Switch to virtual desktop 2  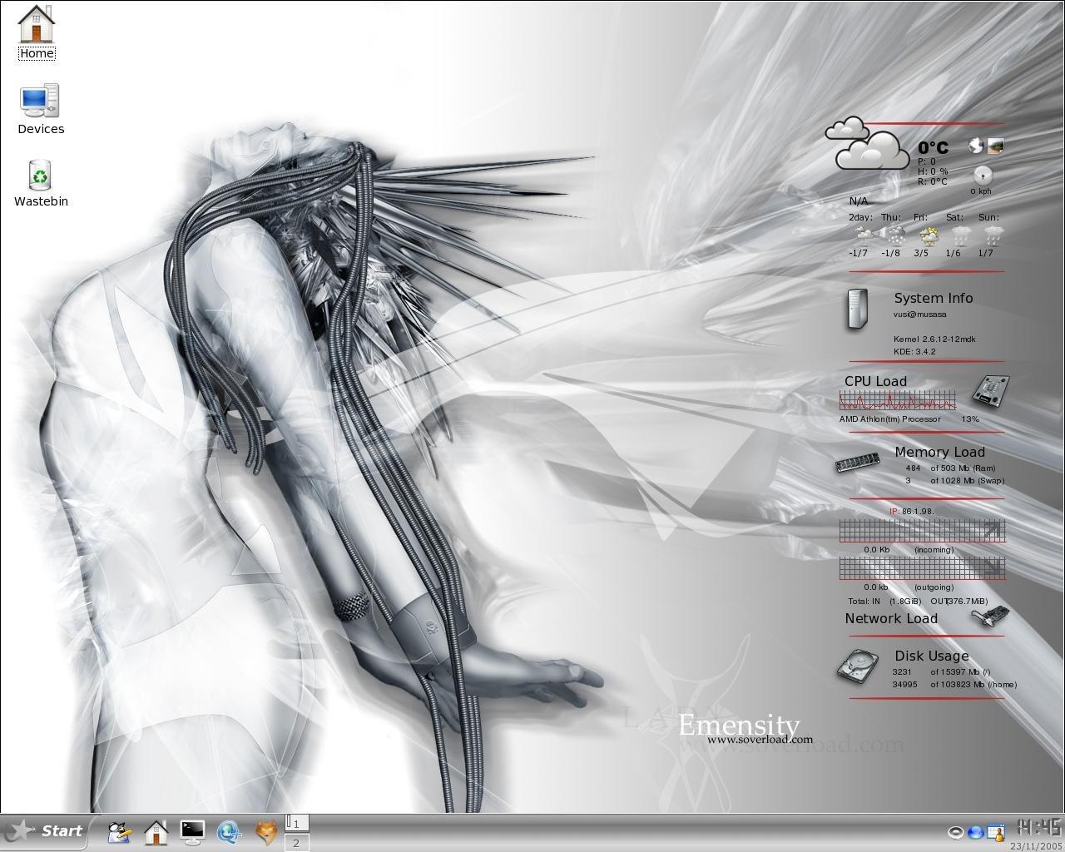coord(297,842)
